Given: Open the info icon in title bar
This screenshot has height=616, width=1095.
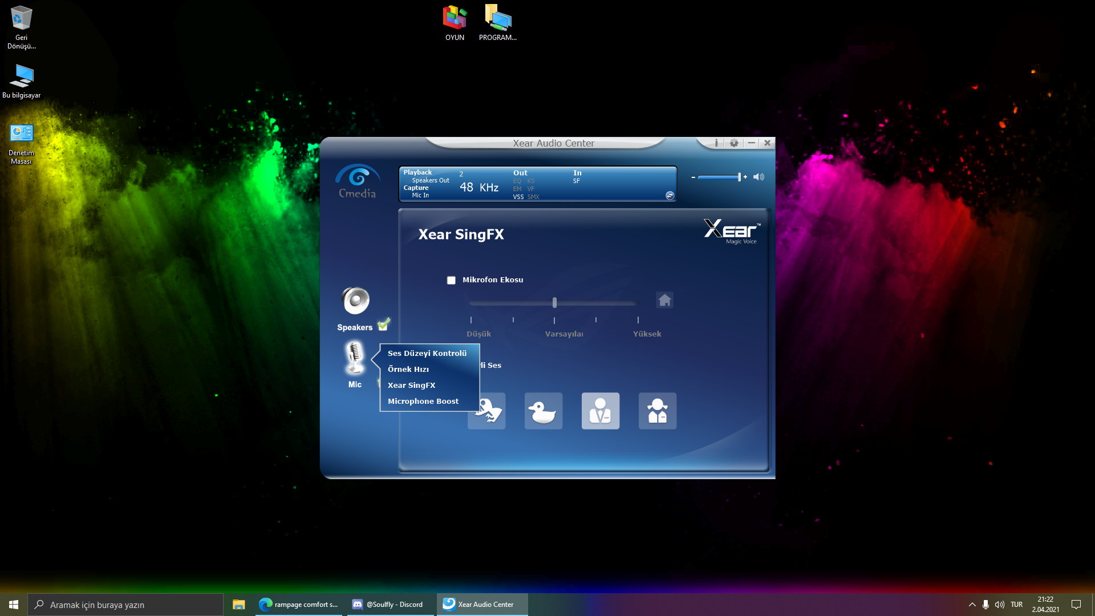Looking at the screenshot, I should [716, 143].
